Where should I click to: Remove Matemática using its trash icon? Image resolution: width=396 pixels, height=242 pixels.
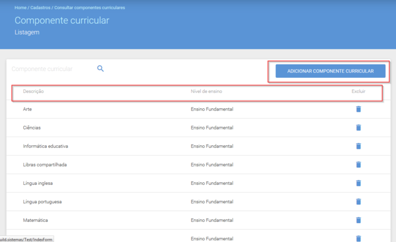pyautogui.click(x=358, y=220)
